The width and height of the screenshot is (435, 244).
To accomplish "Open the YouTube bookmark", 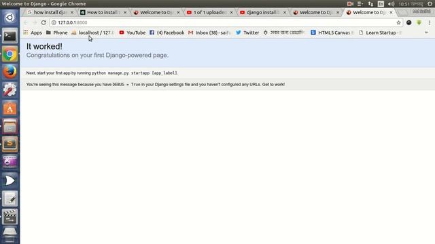I will [x=133, y=33].
